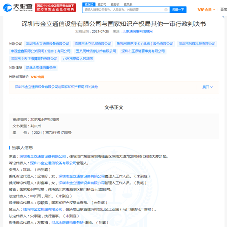Image resolution: width=227 pixels, height=227 pixels.
Task: Click company link in 迟浩好 agent line
Action: 82,176
